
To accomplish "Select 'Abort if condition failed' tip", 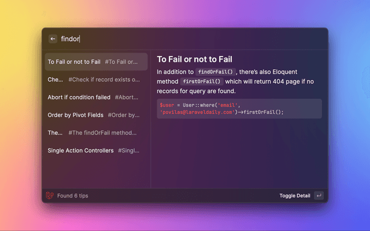I will (97, 97).
